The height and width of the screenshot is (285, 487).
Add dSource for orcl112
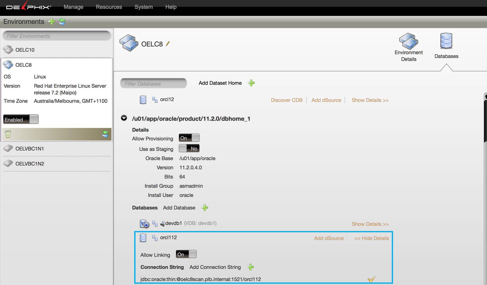pos(329,238)
